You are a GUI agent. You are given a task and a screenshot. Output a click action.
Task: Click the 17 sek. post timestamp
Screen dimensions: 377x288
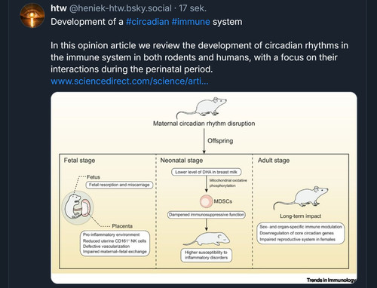193,8
